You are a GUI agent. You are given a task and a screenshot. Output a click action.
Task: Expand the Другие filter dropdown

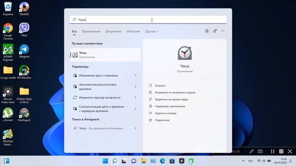click(152, 31)
